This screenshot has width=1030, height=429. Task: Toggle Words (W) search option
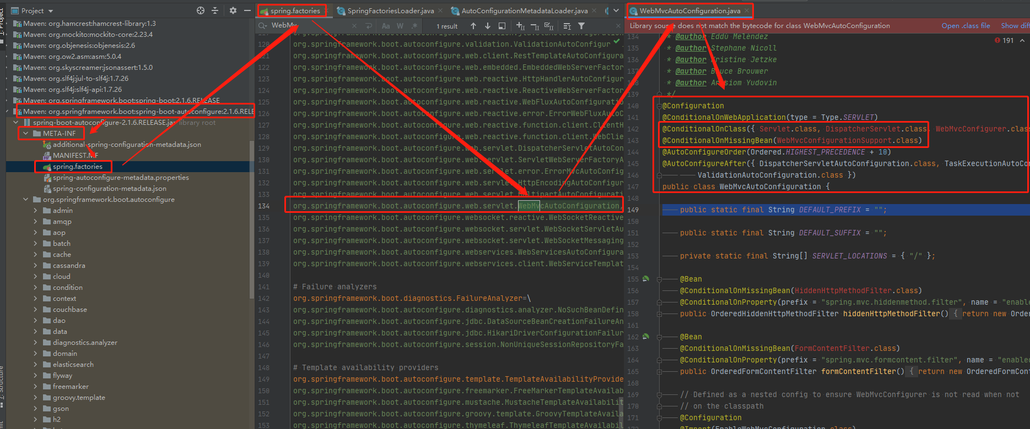pos(400,26)
